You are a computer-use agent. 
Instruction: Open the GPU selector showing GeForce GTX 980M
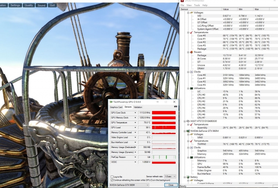coord(129,185)
